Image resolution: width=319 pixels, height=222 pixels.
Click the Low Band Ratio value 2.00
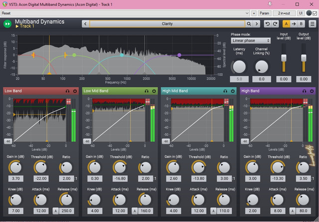pyautogui.click(x=66, y=179)
